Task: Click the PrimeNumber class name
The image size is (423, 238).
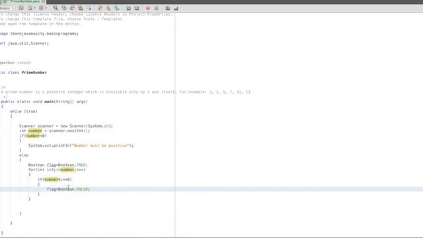Action: 34,73
